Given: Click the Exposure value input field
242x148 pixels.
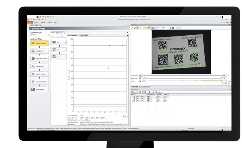Looking at the screenshot, I should tap(225, 76).
